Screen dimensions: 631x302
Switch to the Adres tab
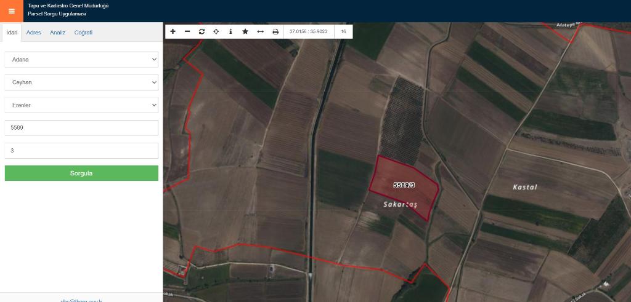(34, 33)
